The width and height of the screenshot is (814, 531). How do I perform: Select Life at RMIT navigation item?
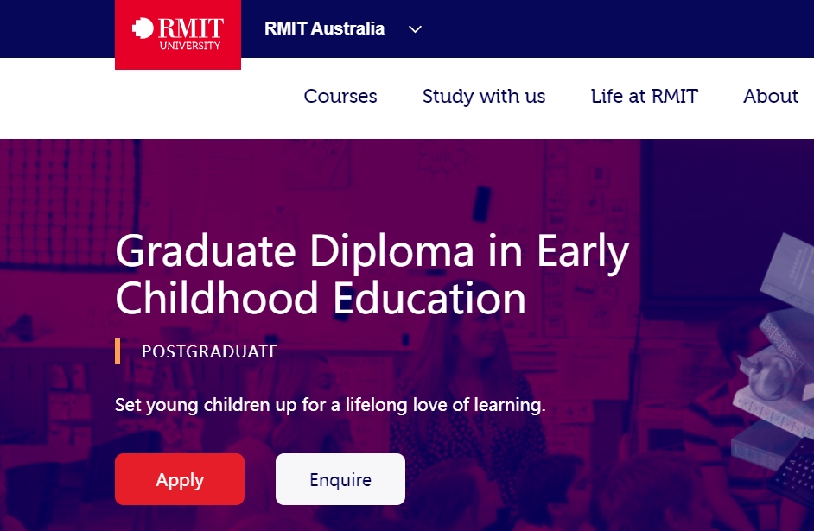pos(645,97)
